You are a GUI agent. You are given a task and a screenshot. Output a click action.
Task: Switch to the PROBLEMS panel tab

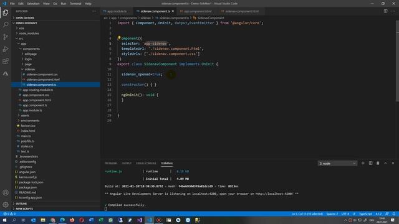[111, 163]
